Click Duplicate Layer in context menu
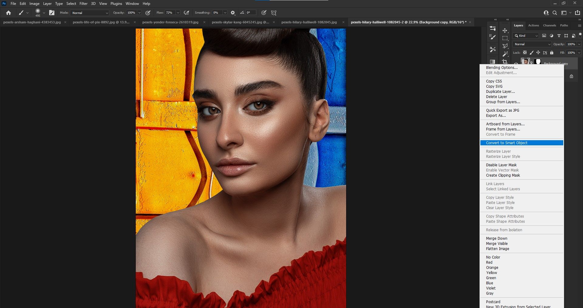Screen dimensions: 583x308 [500, 92]
